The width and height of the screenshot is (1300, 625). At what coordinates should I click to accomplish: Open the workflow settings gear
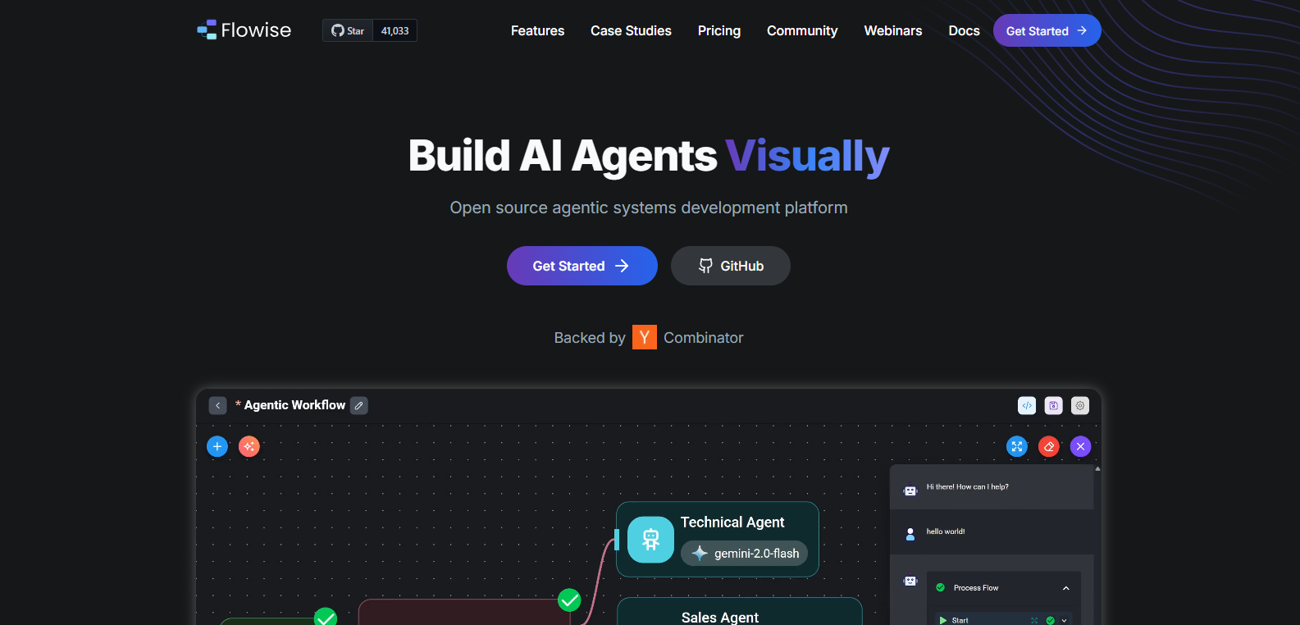point(1080,405)
